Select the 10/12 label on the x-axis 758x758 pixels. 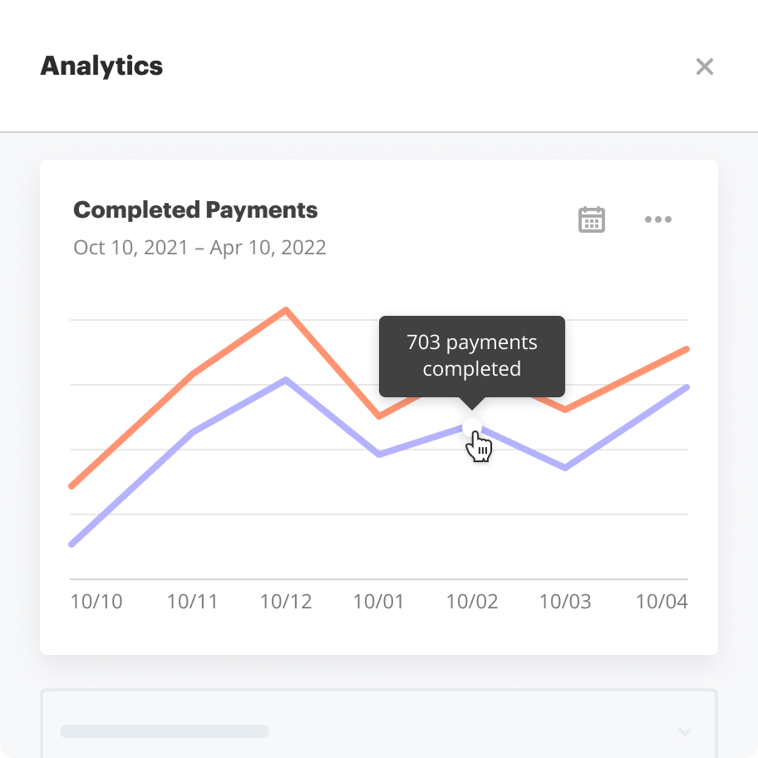click(286, 601)
